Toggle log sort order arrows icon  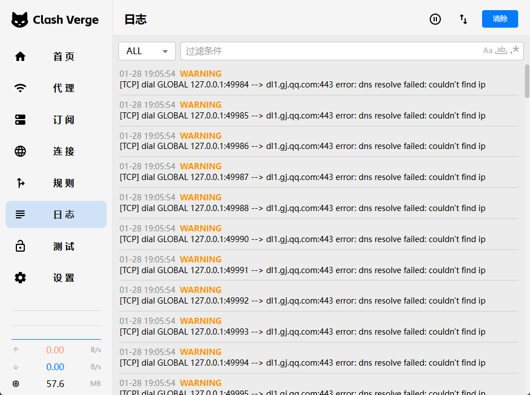pos(463,19)
